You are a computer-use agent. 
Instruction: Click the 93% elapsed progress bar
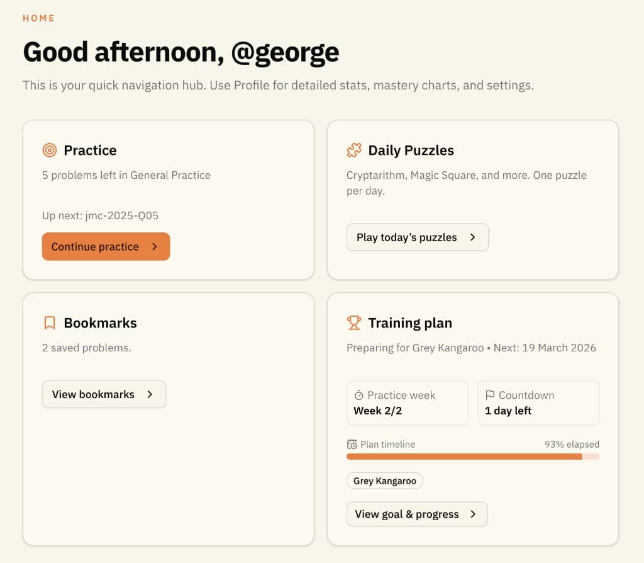coord(473,456)
